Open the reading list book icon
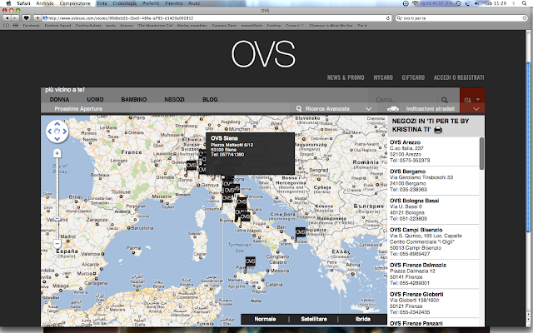 point(7,26)
